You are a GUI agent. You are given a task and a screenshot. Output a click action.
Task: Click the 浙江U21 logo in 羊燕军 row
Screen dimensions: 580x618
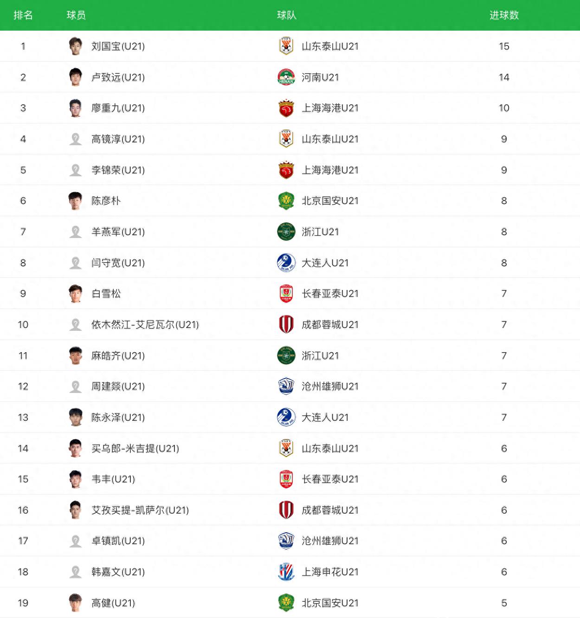[x=286, y=232]
